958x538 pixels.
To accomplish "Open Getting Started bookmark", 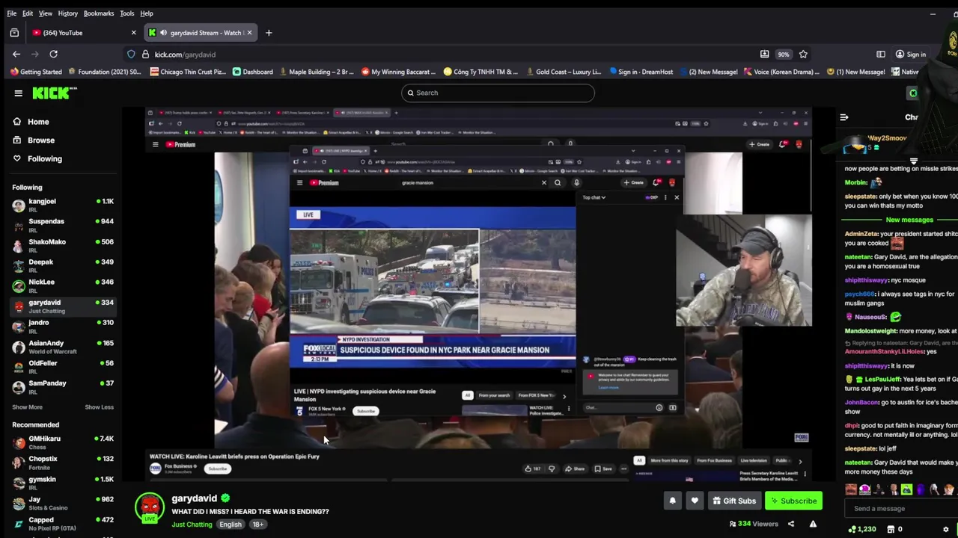I will click(36, 72).
